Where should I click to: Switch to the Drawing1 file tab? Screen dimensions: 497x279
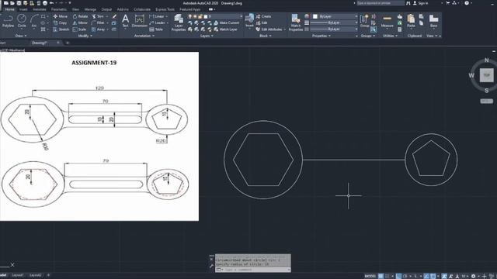click(40, 43)
